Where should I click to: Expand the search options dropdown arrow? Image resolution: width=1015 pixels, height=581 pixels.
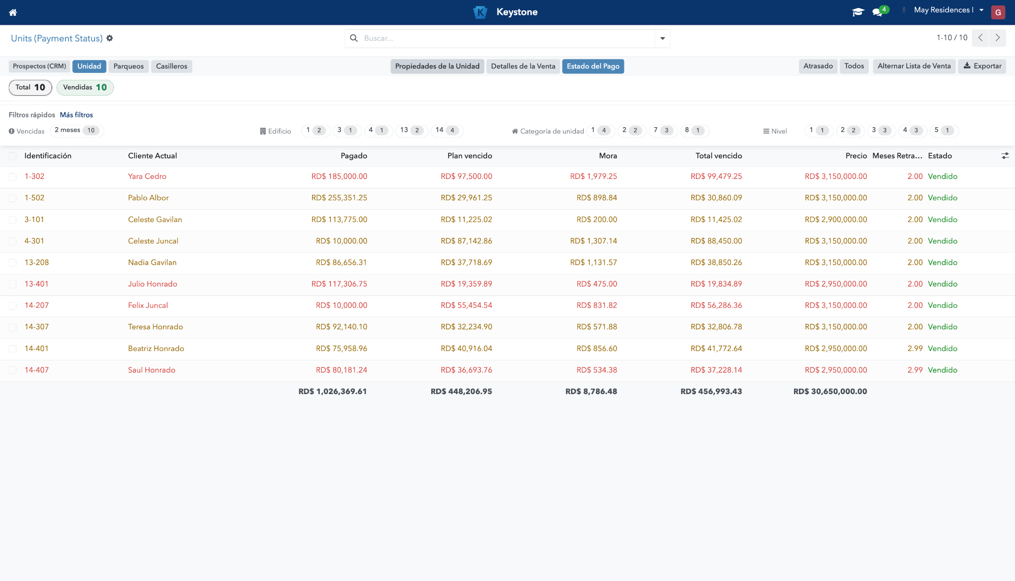(x=663, y=38)
